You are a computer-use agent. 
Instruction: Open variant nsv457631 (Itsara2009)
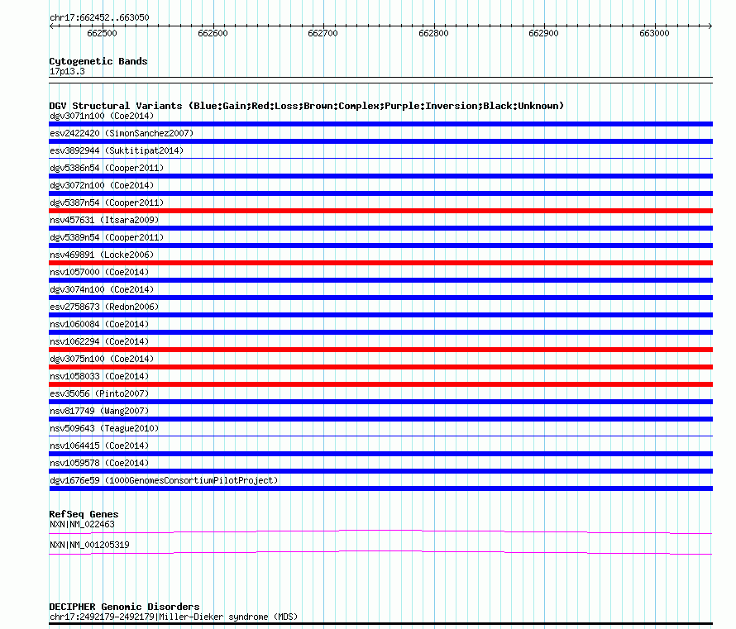(104, 220)
